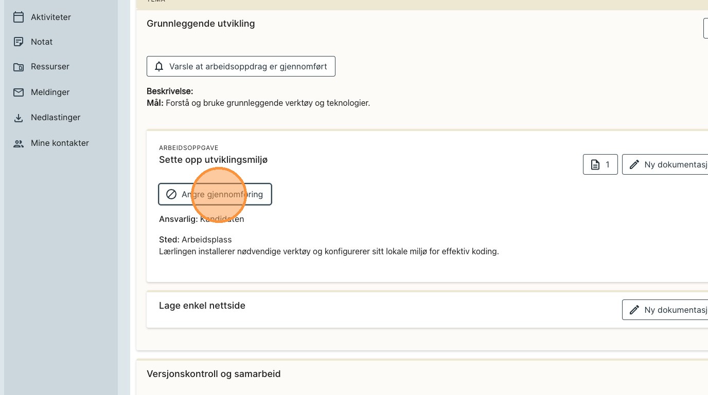Click the Aktiviteter calendar icon
This screenshot has width=708, height=395.
pos(19,17)
